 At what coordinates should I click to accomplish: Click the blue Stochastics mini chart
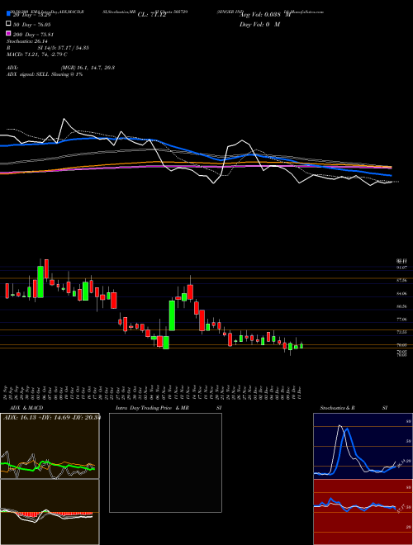[x=363, y=446]
